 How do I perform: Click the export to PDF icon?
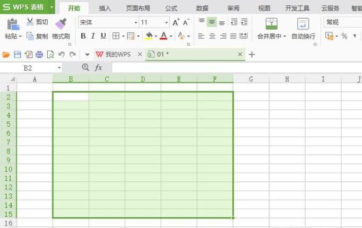(29, 55)
